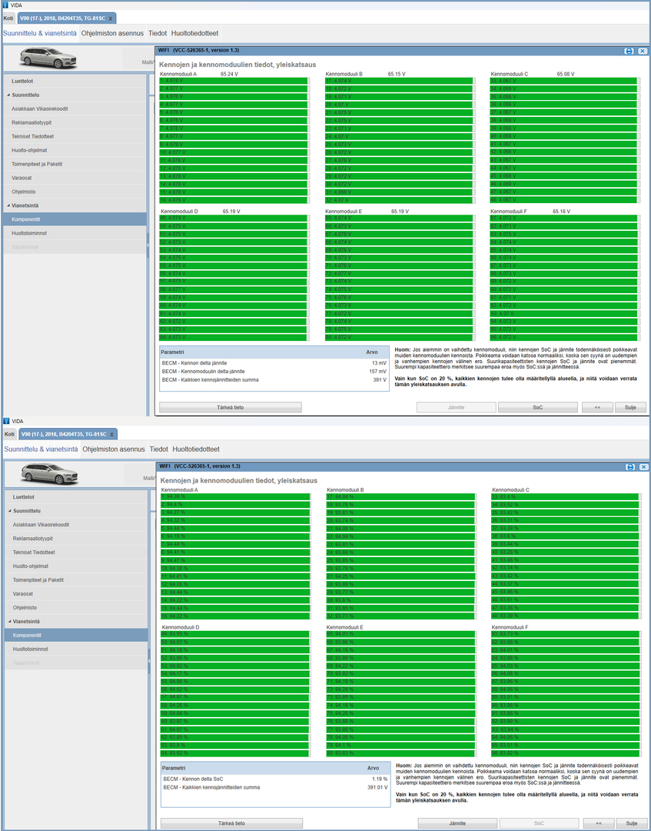Open Huoltotiedotteet in voltage window

[x=194, y=33]
